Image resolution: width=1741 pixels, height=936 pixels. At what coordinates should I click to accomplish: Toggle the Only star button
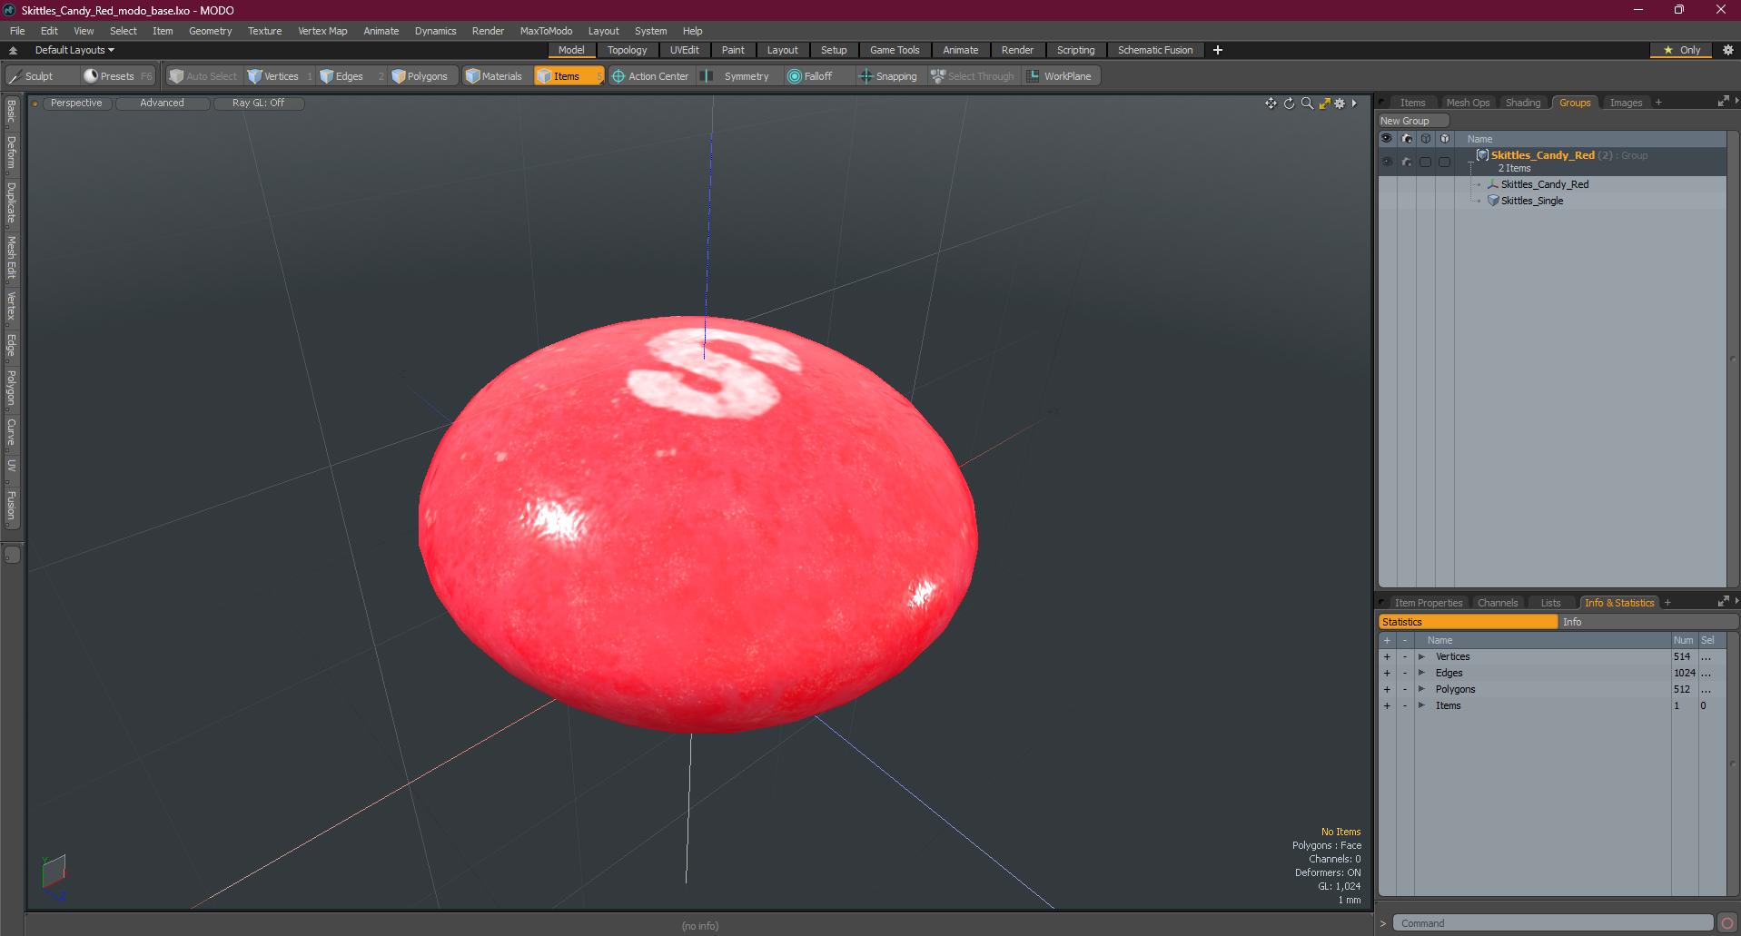[x=1681, y=50]
